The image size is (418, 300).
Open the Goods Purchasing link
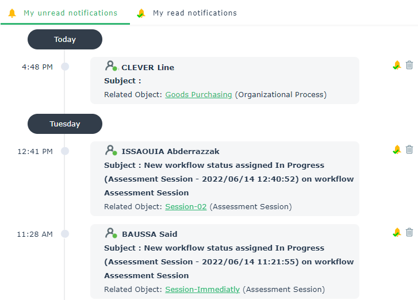point(198,95)
